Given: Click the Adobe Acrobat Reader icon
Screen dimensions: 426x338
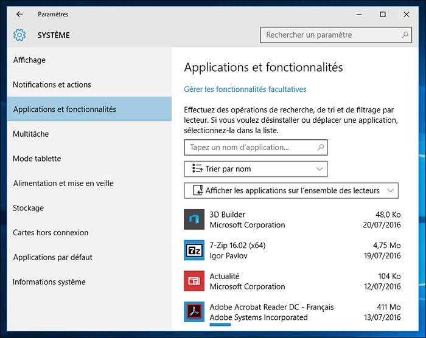Looking at the screenshot, I should coord(194,312).
